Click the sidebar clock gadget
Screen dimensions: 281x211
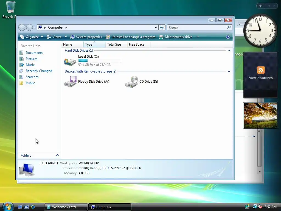pos(260,30)
